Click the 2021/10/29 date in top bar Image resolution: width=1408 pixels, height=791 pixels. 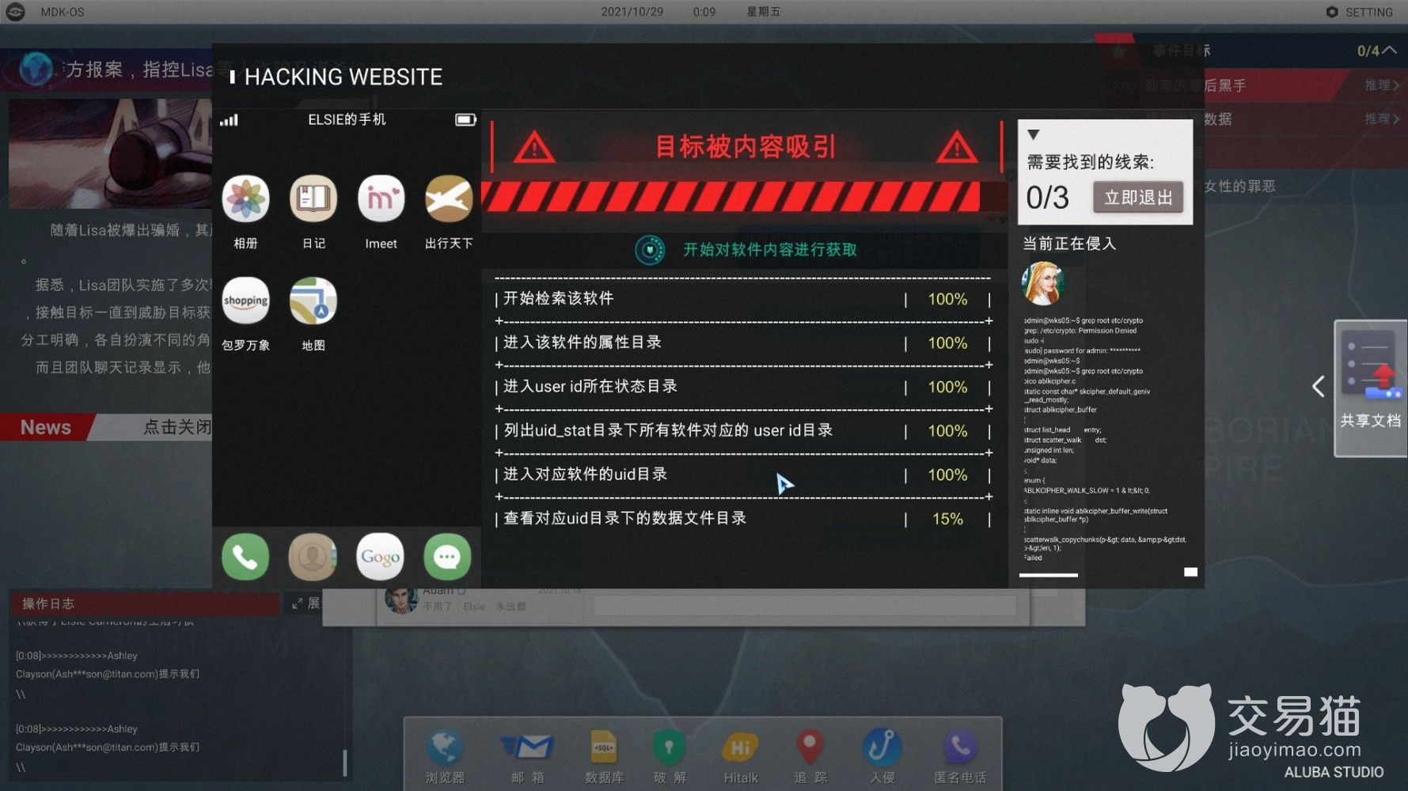point(632,12)
